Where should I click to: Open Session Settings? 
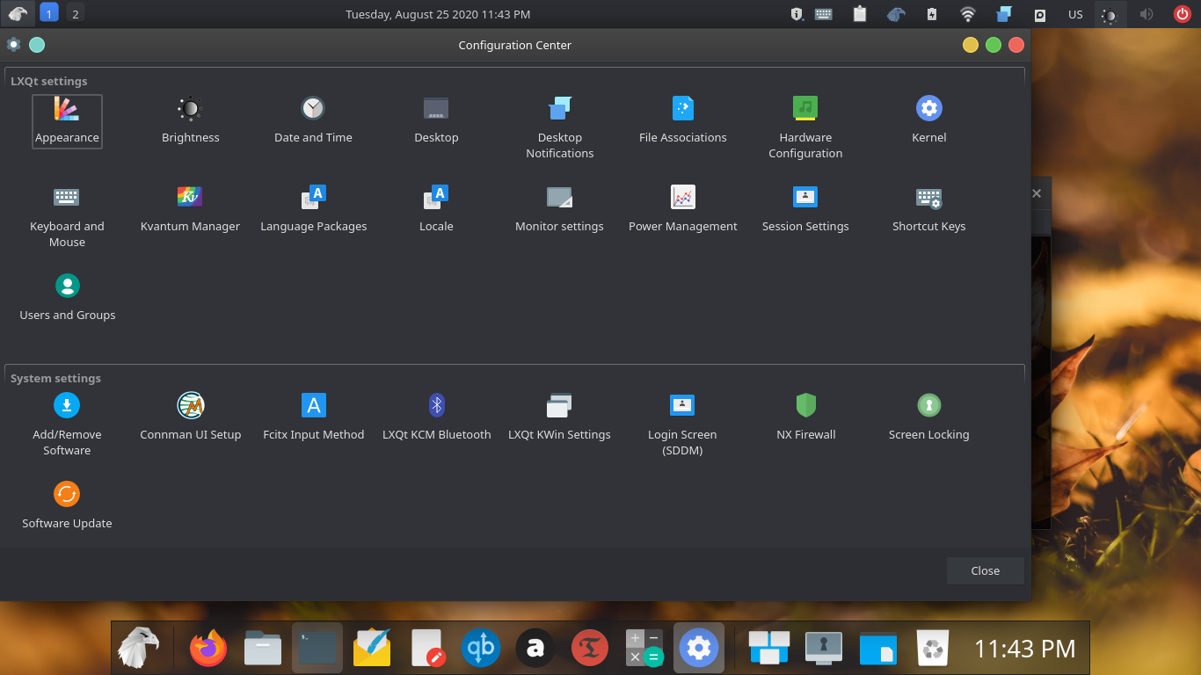(805, 210)
